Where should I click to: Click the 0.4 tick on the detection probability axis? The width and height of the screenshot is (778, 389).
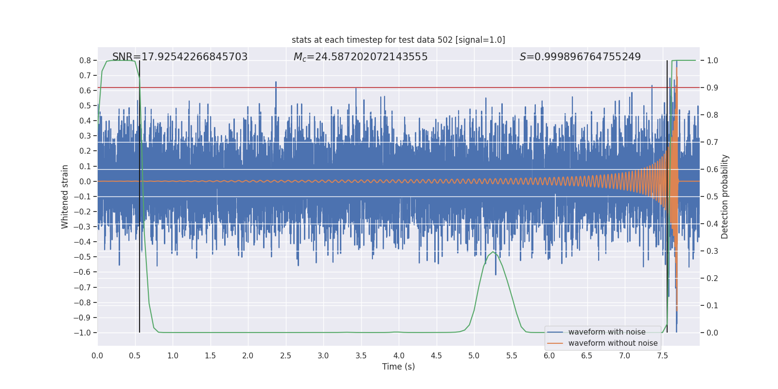coord(712,224)
